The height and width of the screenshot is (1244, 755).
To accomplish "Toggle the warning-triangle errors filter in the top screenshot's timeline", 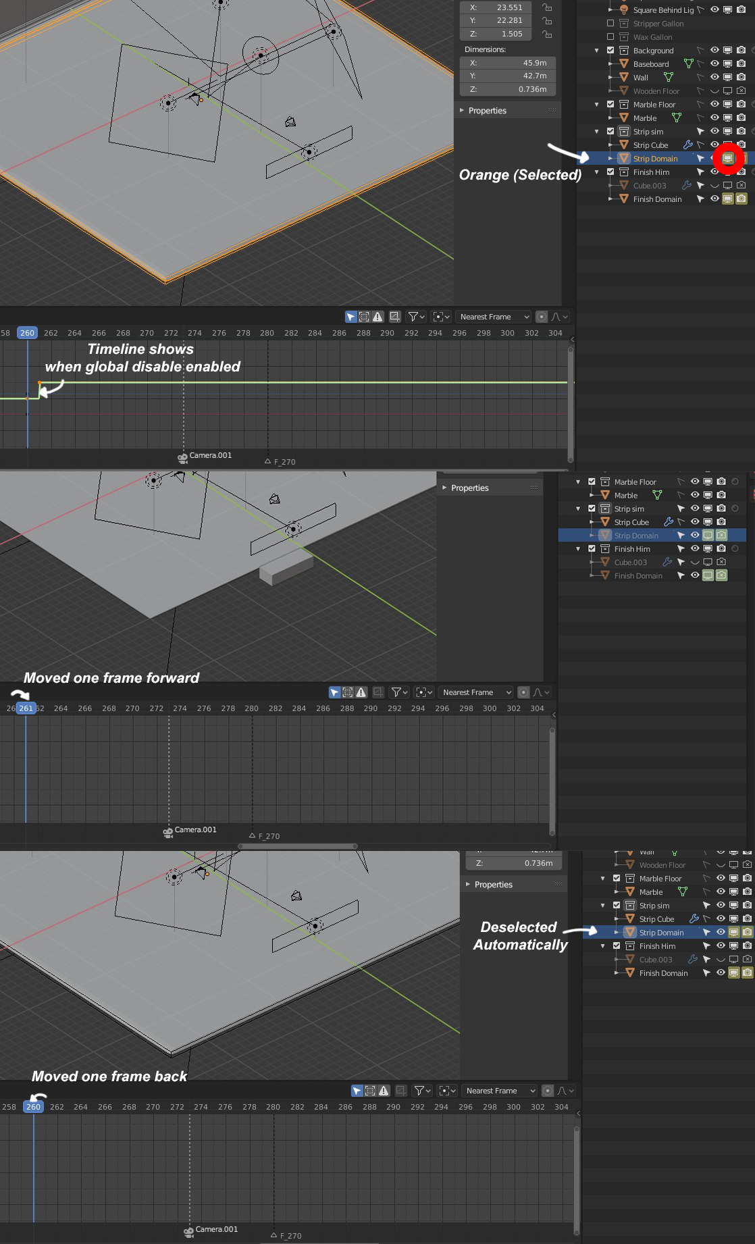I will pos(377,317).
